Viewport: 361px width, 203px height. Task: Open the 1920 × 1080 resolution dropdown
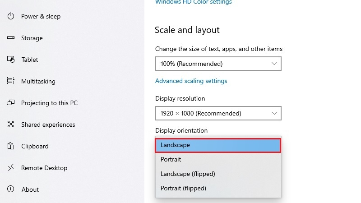(x=218, y=113)
